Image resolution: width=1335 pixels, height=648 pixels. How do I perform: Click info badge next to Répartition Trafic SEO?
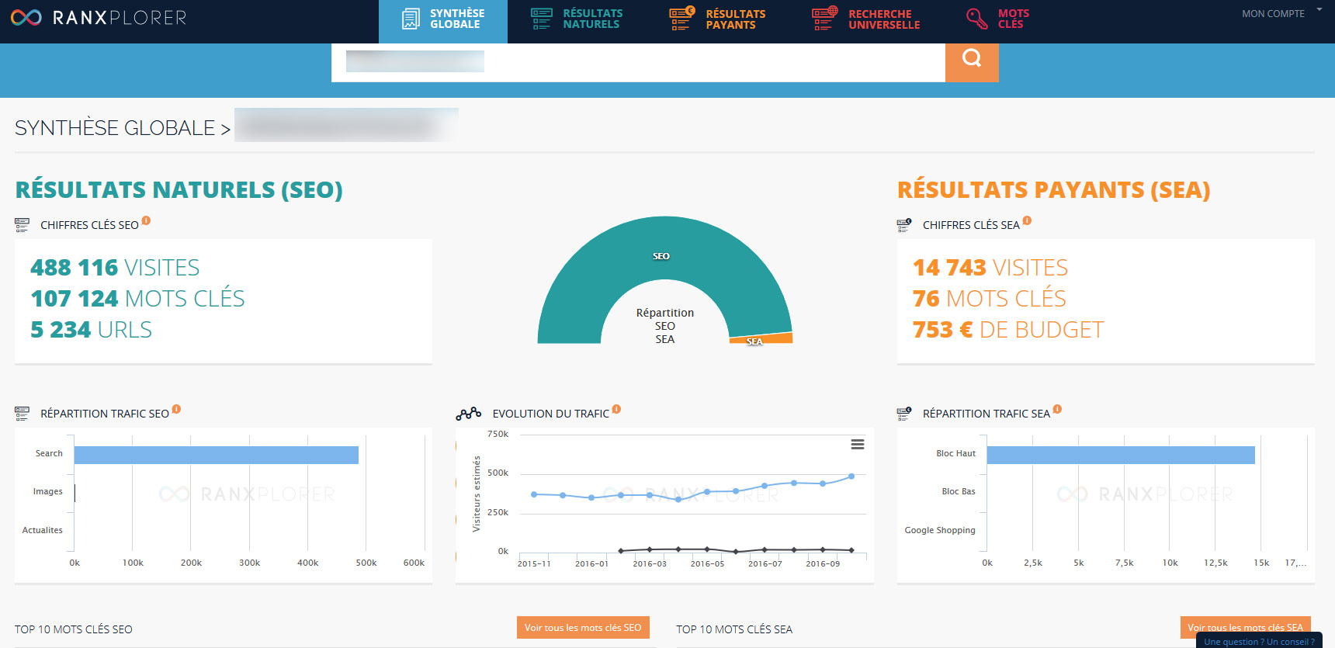[176, 409]
